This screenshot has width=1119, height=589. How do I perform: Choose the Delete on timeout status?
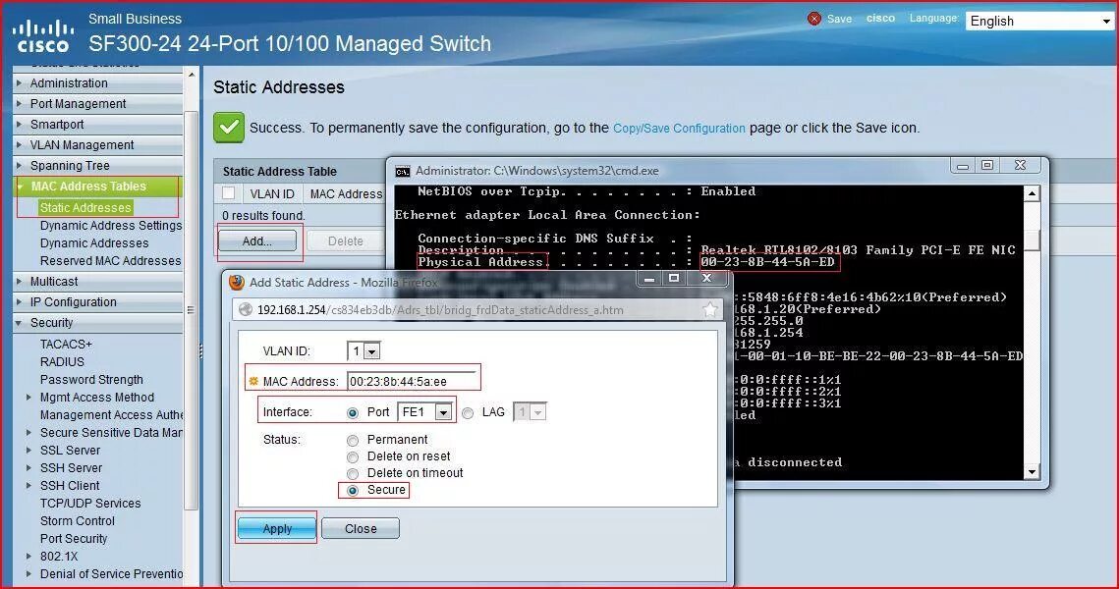coord(353,474)
